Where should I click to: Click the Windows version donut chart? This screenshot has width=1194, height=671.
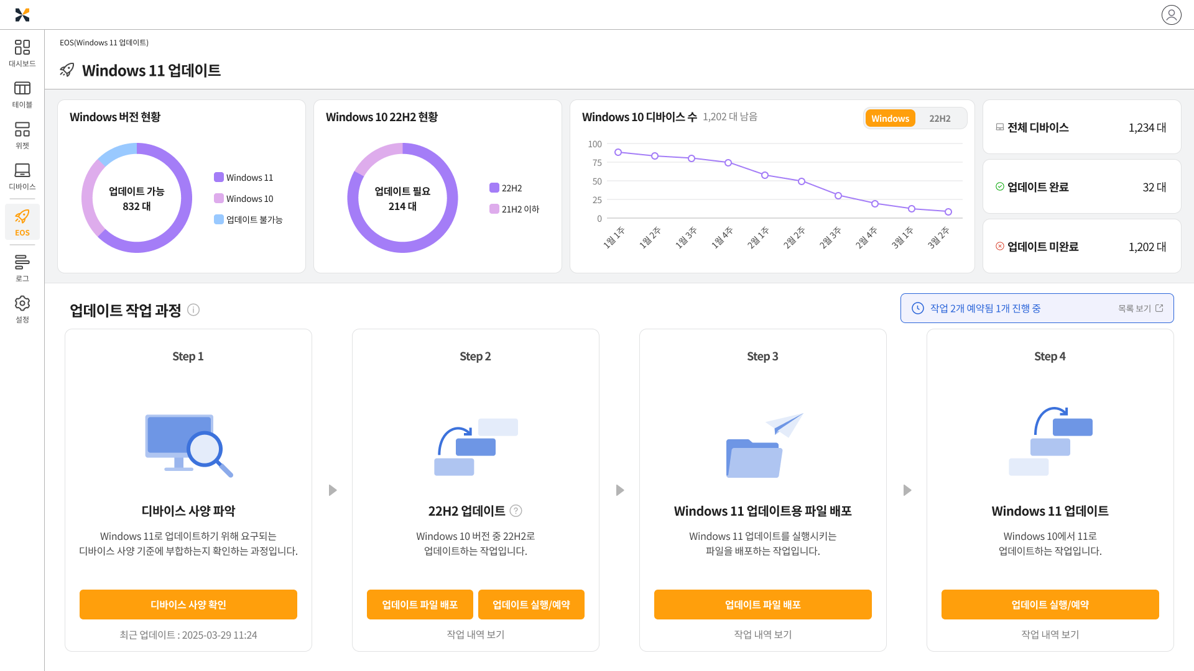point(137,198)
